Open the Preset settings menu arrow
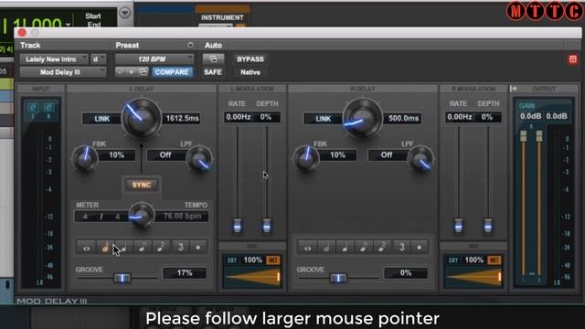Viewport: 585px width, 329px height. click(190, 45)
